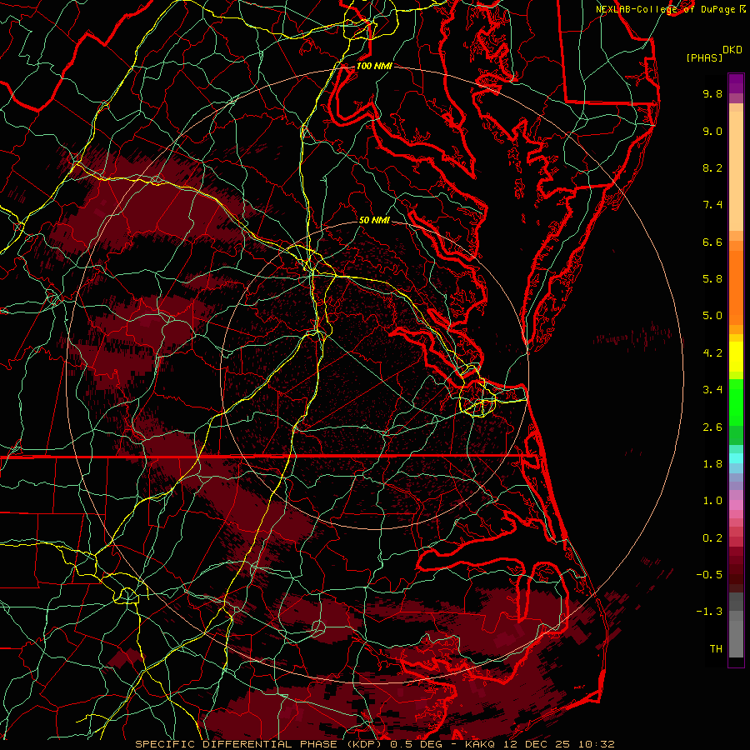Viewport: 750px width, 750px height.
Task: Pick the yellow segment of the color bar
Action: (736, 357)
